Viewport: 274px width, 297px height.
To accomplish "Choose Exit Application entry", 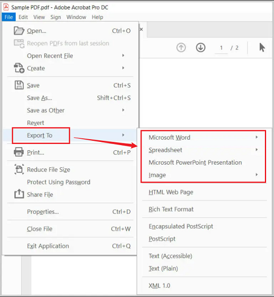I will (70, 246).
